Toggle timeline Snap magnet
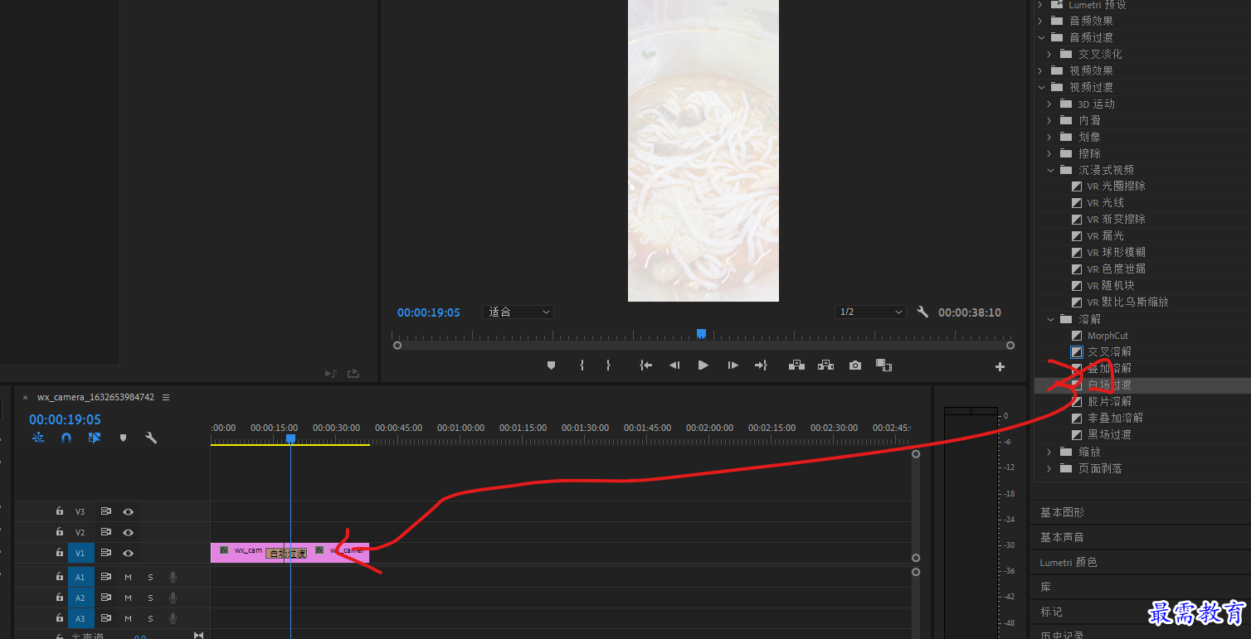Image resolution: width=1251 pixels, height=639 pixels. 66,438
